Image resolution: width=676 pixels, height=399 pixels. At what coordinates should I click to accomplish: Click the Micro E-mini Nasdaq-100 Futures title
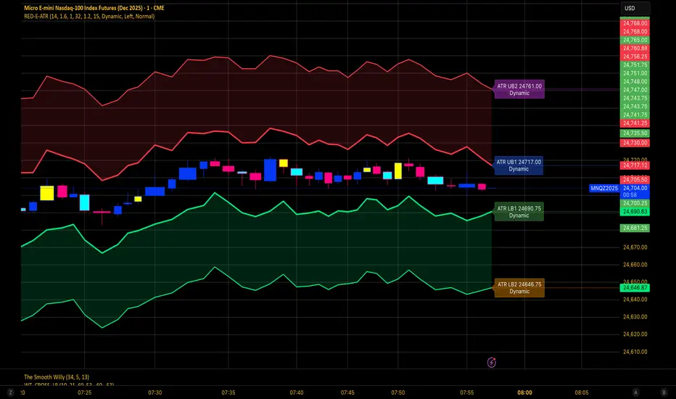tap(94, 8)
